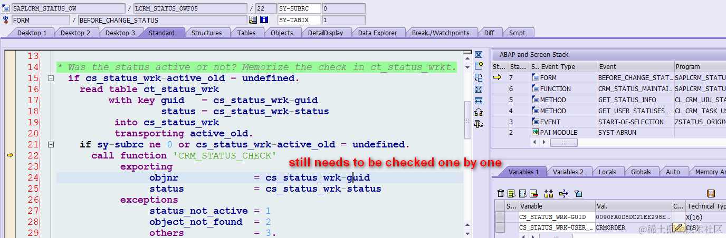The width and height of the screenshot is (726, 238).
Task: Open the Break./Watchpoints tab
Action: click(441, 33)
